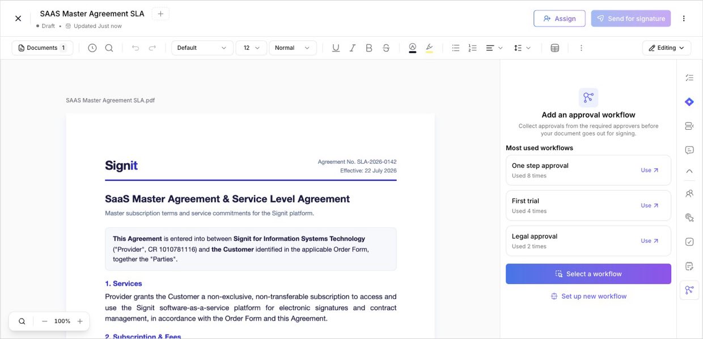Click the SAAS Master Agreement SLA.pdf filename
The height and width of the screenshot is (339, 703).
pos(110,100)
